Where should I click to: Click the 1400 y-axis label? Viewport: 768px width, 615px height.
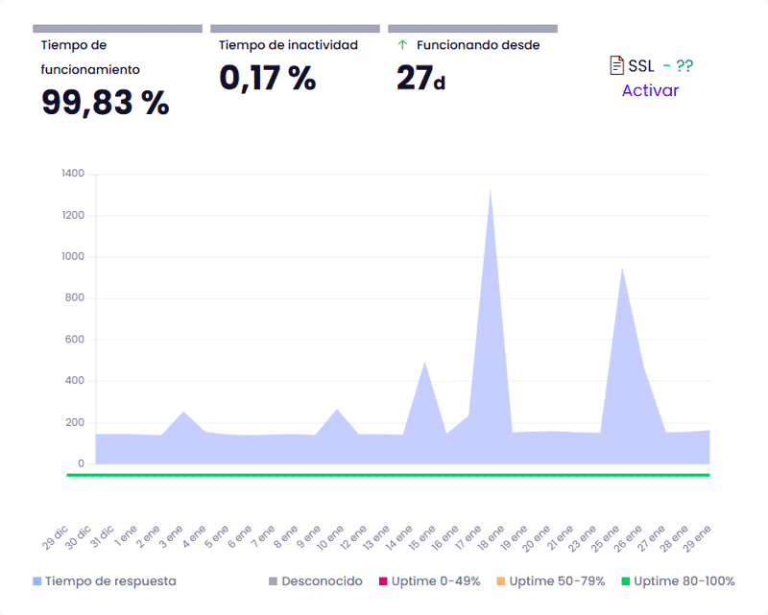coord(73,174)
